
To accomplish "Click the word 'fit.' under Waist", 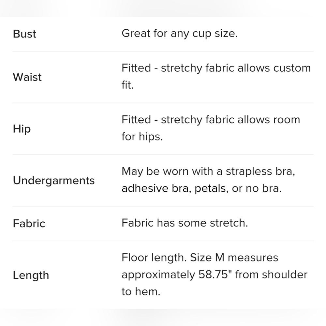I will coord(127,85).
